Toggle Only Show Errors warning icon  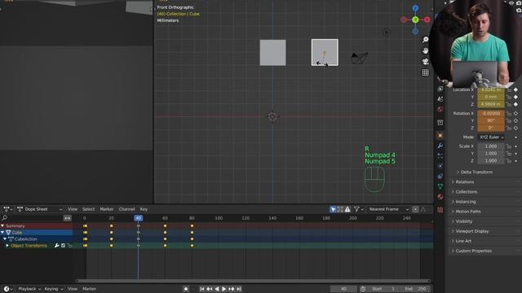tap(347, 209)
